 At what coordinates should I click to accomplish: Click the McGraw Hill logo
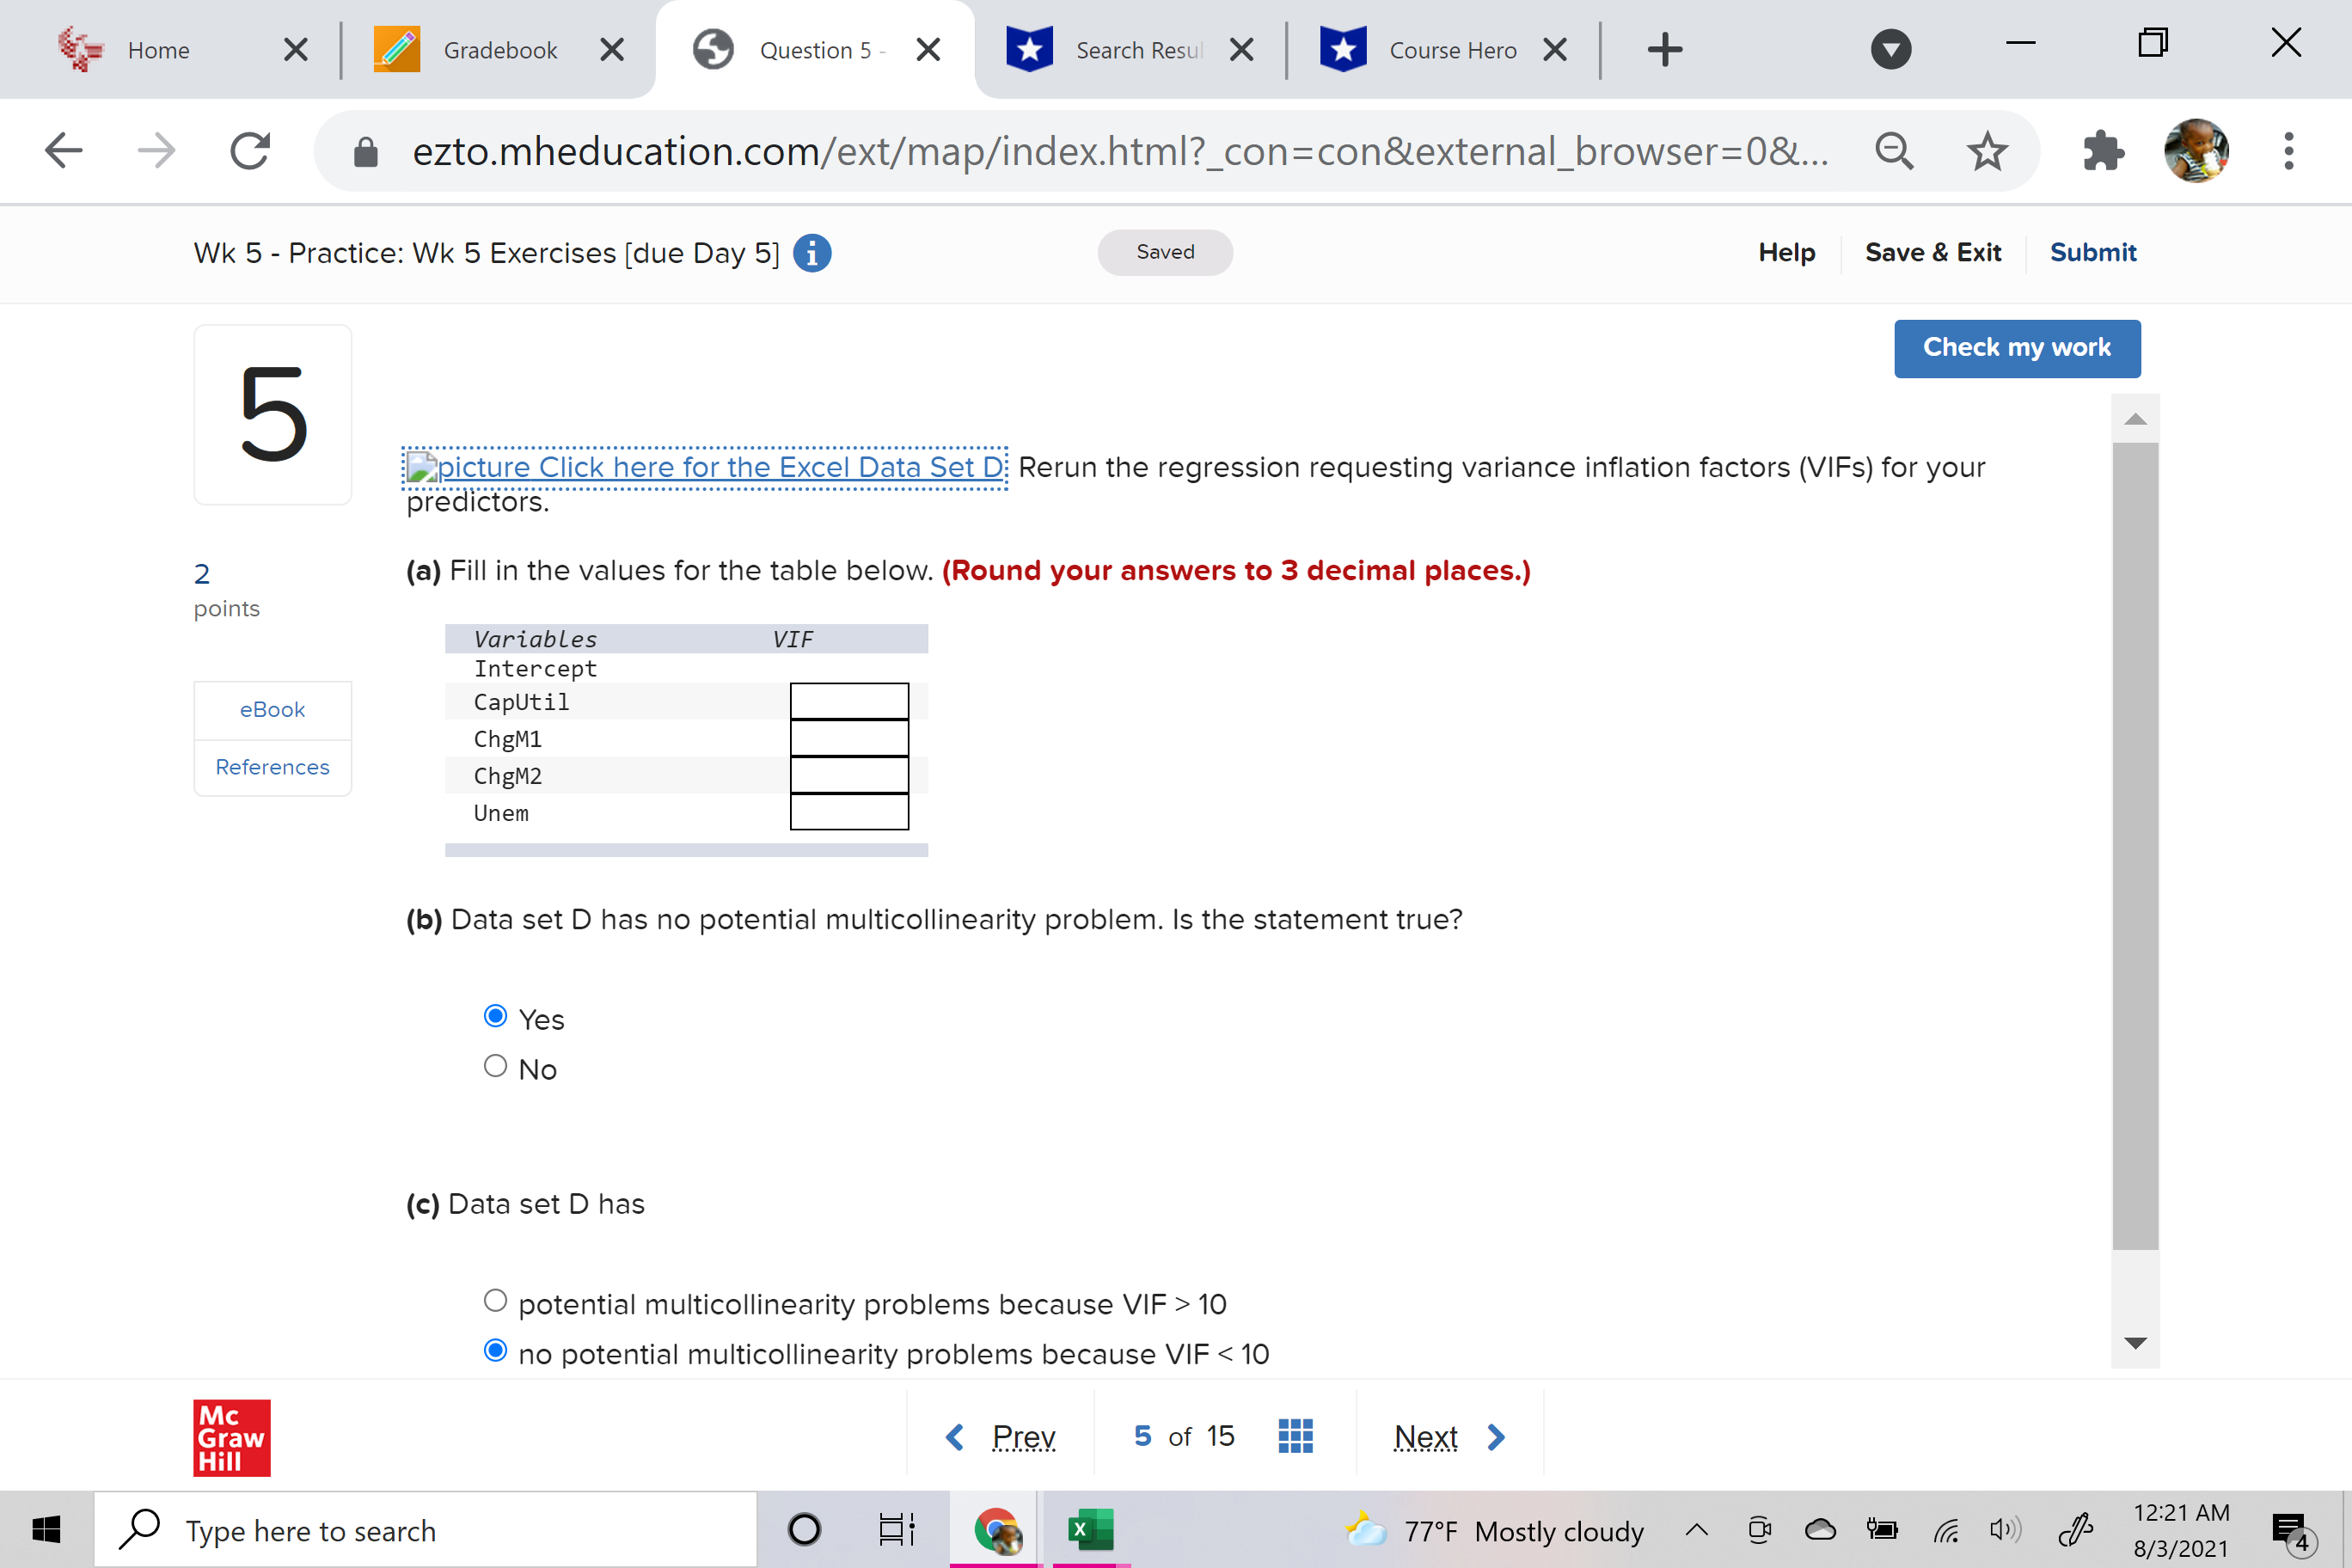[x=230, y=1437]
